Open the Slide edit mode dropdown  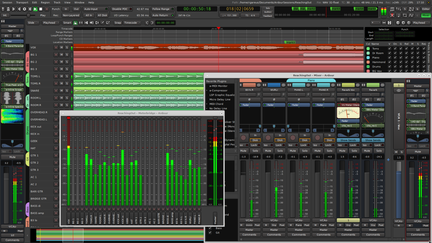click(33, 23)
